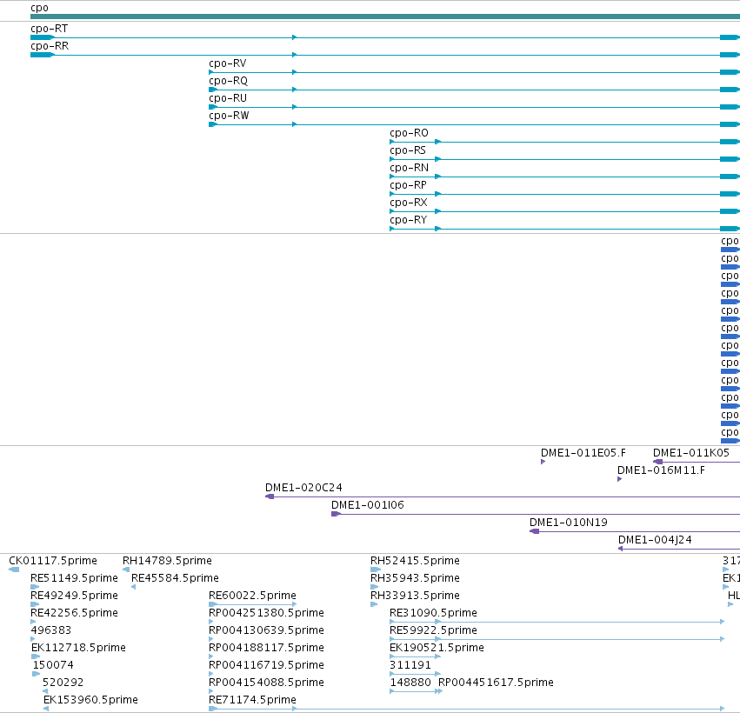Screen dimensions: 740x713
Task: Click the CK01117.5prime arrow glyph
Action: pos(14,570)
